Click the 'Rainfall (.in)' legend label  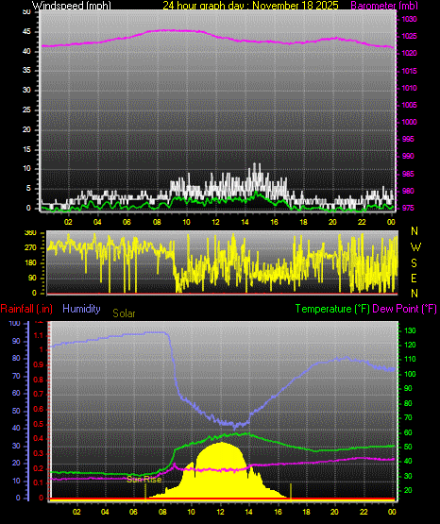26,309
